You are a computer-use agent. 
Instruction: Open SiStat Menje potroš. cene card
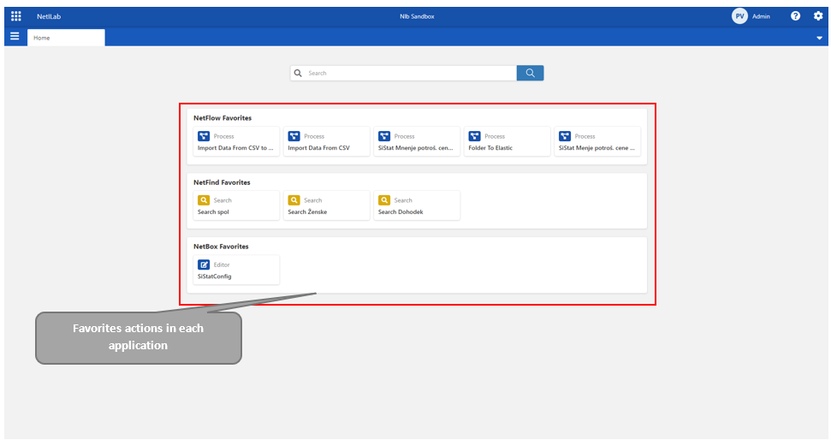[x=597, y=142]
